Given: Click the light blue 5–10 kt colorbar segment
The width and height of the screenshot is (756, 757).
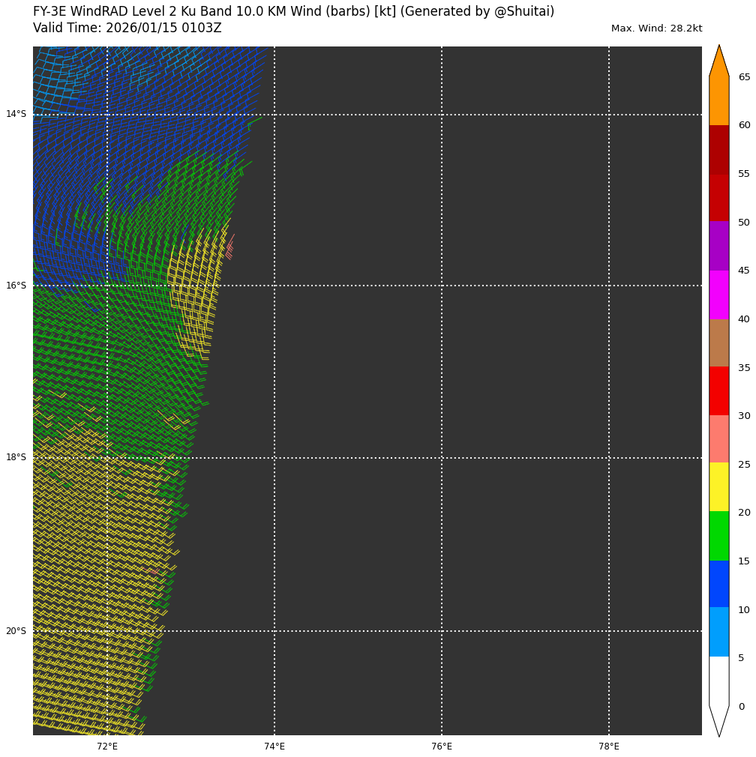Looking at the screenshot, I should 718,632.
